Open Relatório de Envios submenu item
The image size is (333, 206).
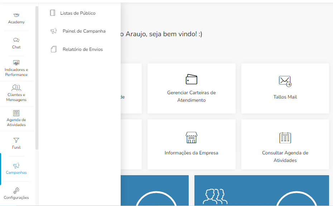pyautogui.click(x=83, y=49)
